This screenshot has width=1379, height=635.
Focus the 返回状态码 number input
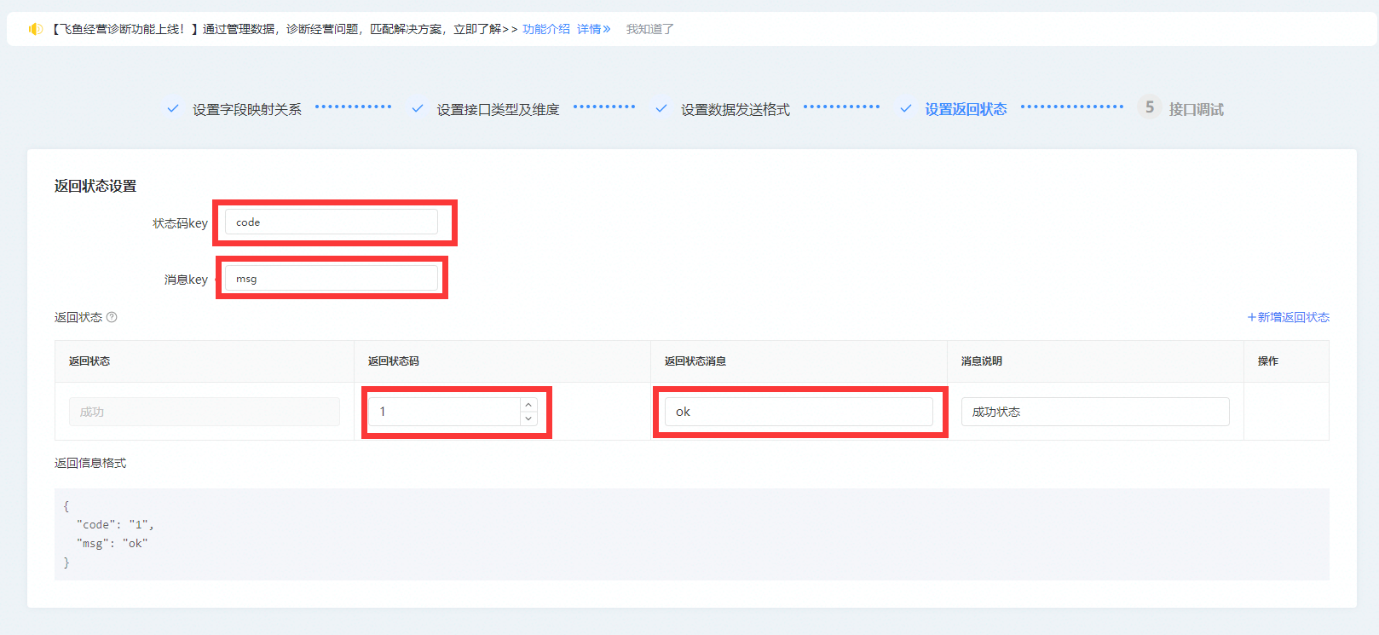444,412
